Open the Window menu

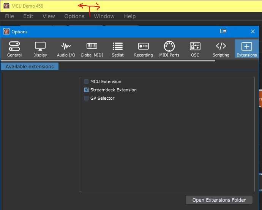[104, 16]
